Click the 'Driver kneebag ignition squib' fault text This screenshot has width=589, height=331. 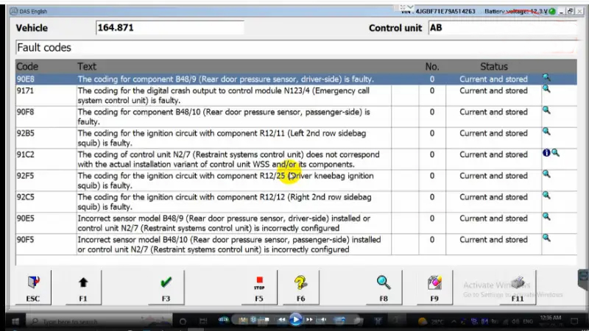225,180
